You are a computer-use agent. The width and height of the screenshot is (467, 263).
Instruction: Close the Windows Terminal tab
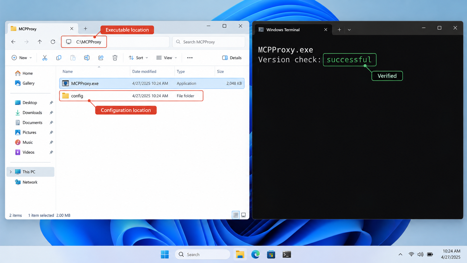326,30
